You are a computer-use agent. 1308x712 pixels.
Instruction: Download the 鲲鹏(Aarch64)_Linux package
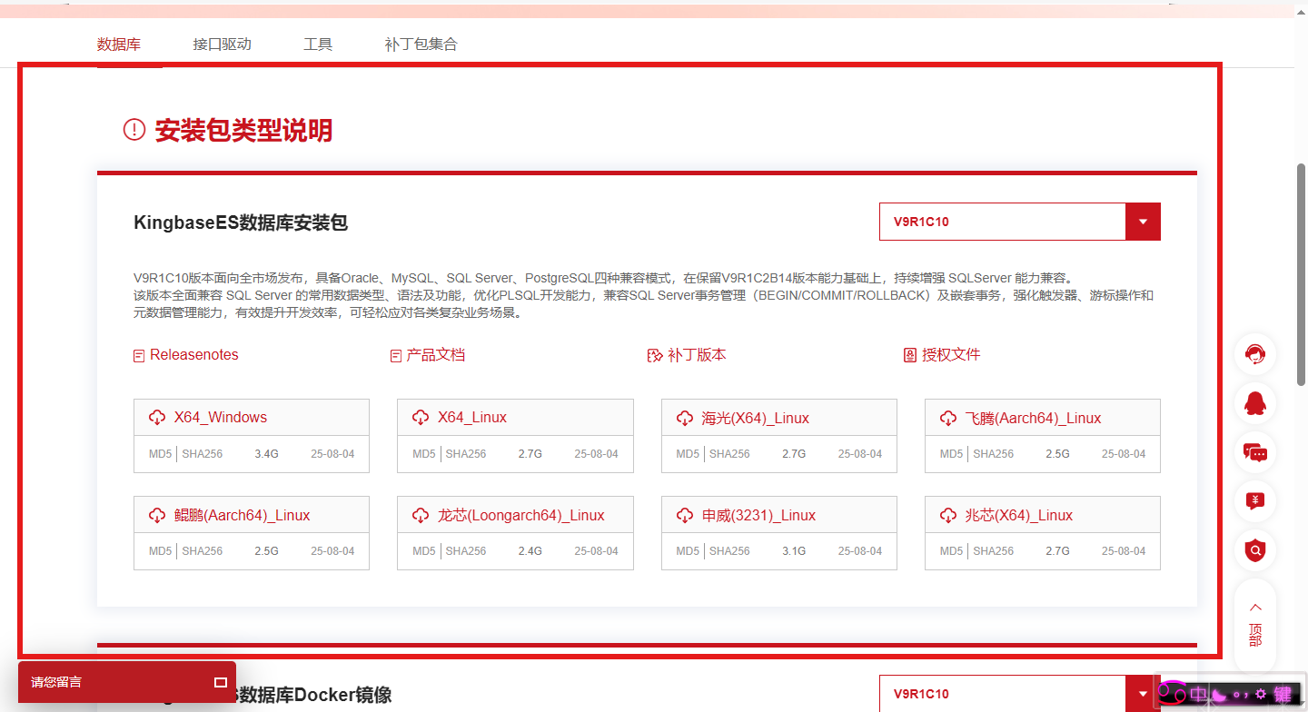click(243, 515)
